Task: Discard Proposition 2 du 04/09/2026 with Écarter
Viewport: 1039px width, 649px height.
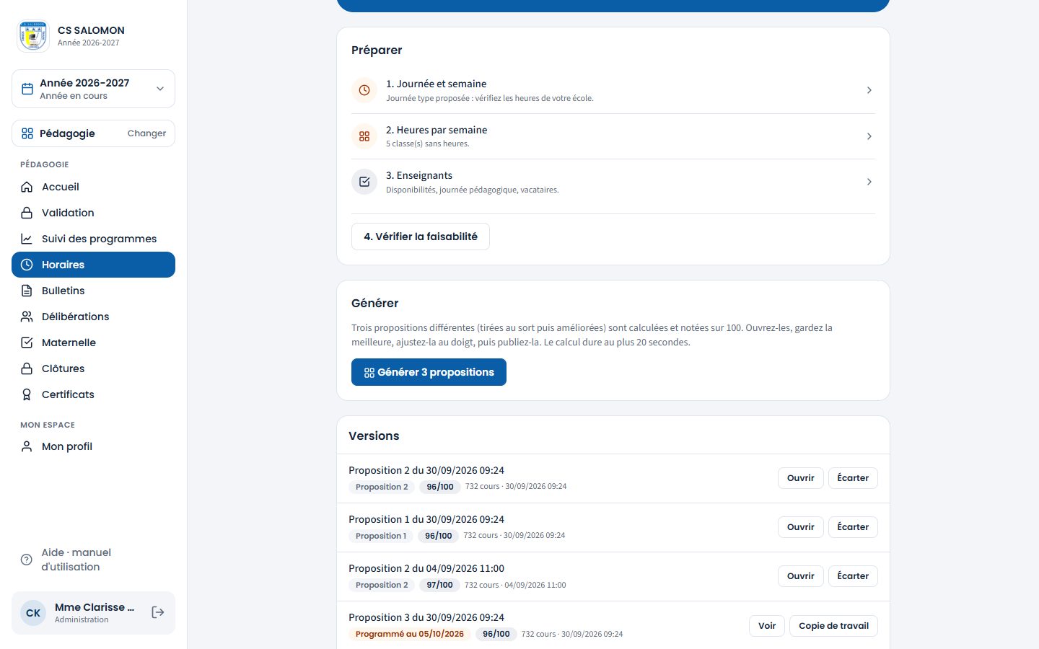Action: pyautogui.click(x=853, y=576)
